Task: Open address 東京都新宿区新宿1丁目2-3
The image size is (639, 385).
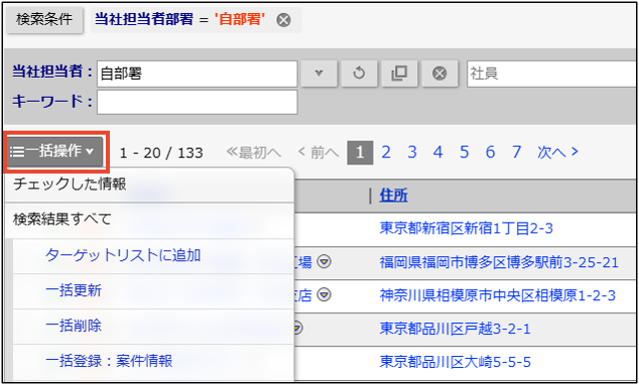Action: (466, 228)
